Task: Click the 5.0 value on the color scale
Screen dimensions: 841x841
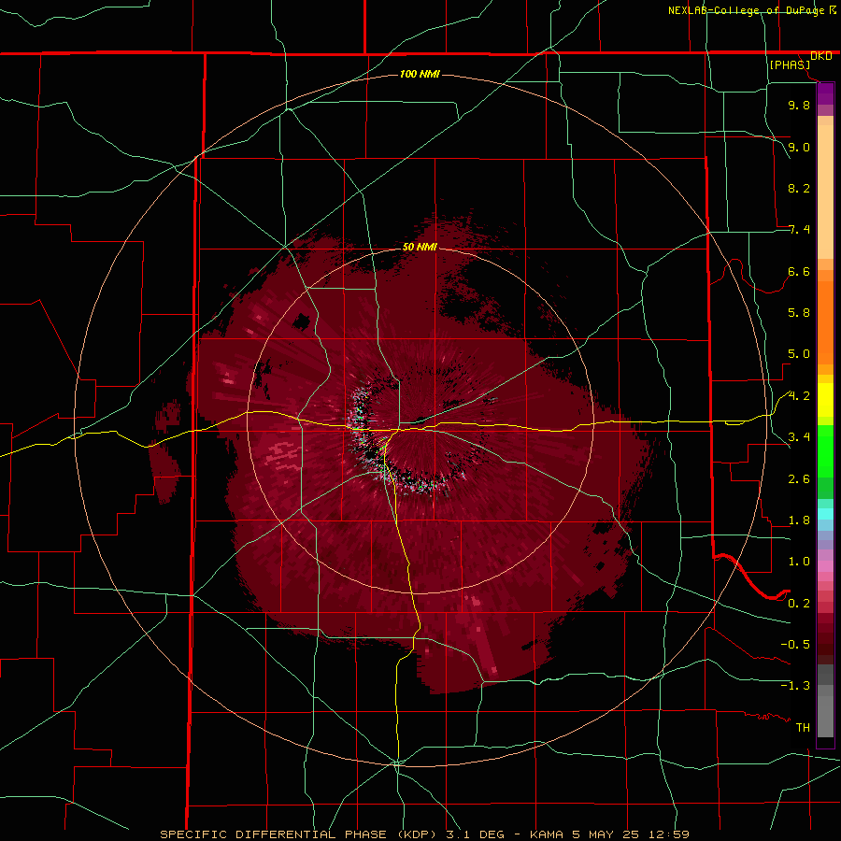Action: point(799,354)
